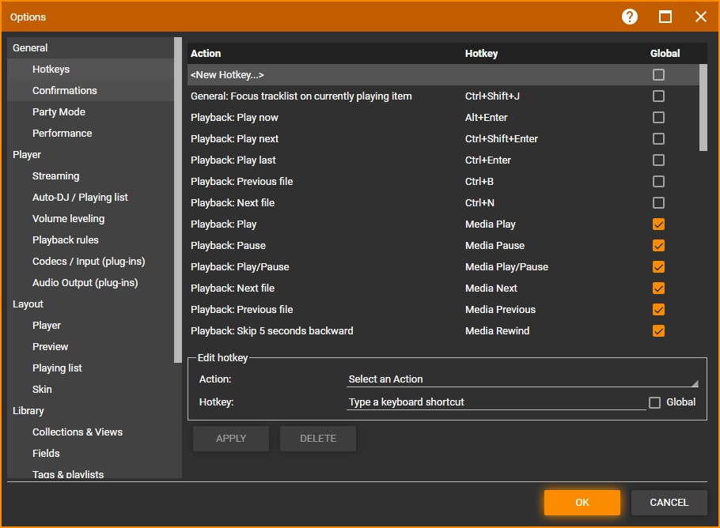The height and width of the screenshot is (528, 720).
Task: Open the Select an Action dropdown
Action: [523, 379]
